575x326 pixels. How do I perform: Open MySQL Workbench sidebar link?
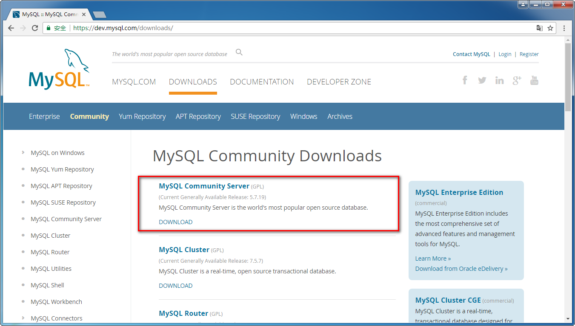tap(56, 302)
